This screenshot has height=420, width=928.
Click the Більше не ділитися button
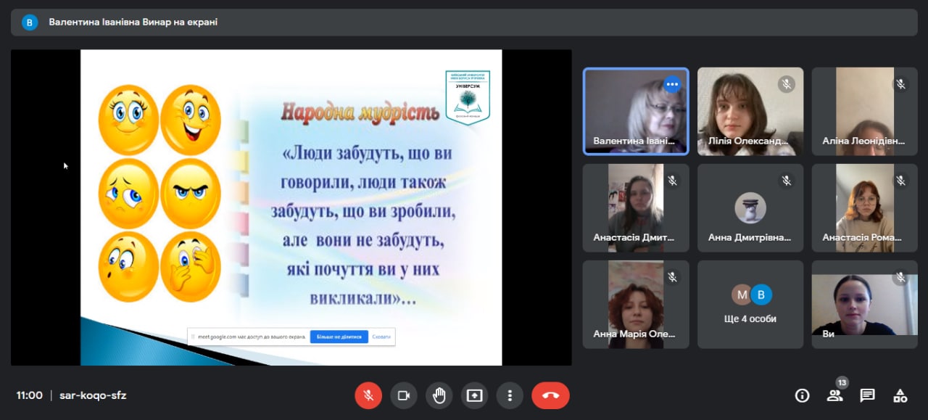pyautogui.click(x=339, y=337)
